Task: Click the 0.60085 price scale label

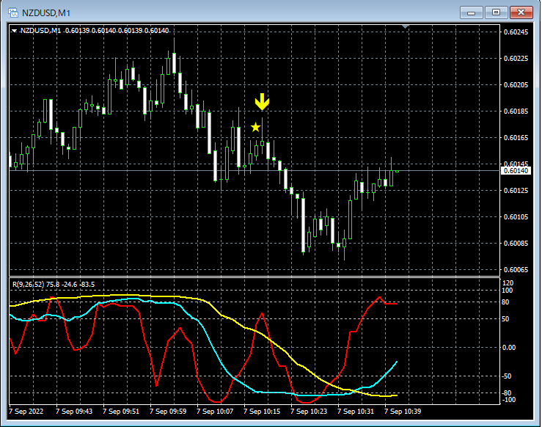Action: point(516,244)
